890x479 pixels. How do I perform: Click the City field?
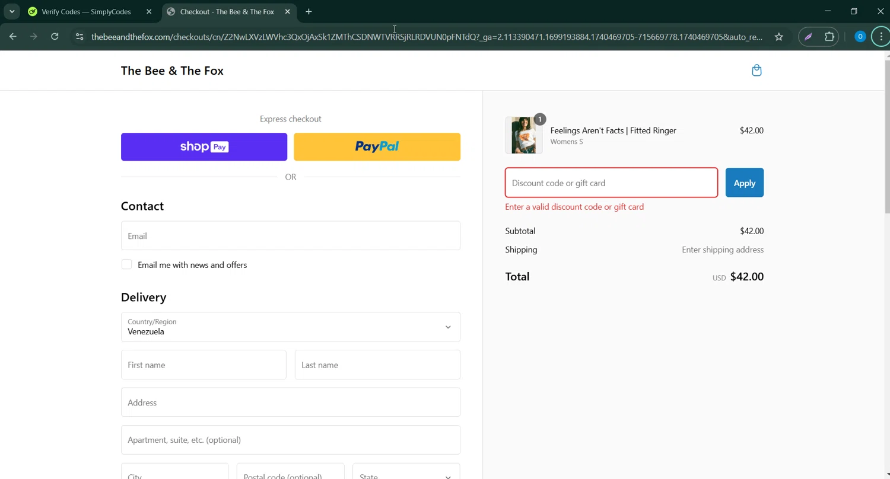point(174,473)
